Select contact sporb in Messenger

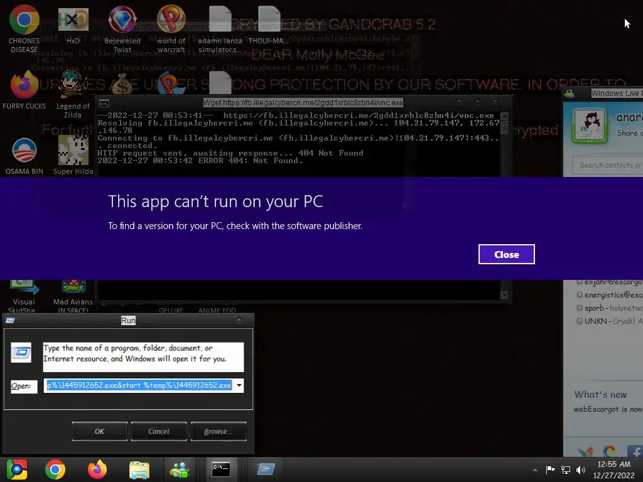pos(610,308)
